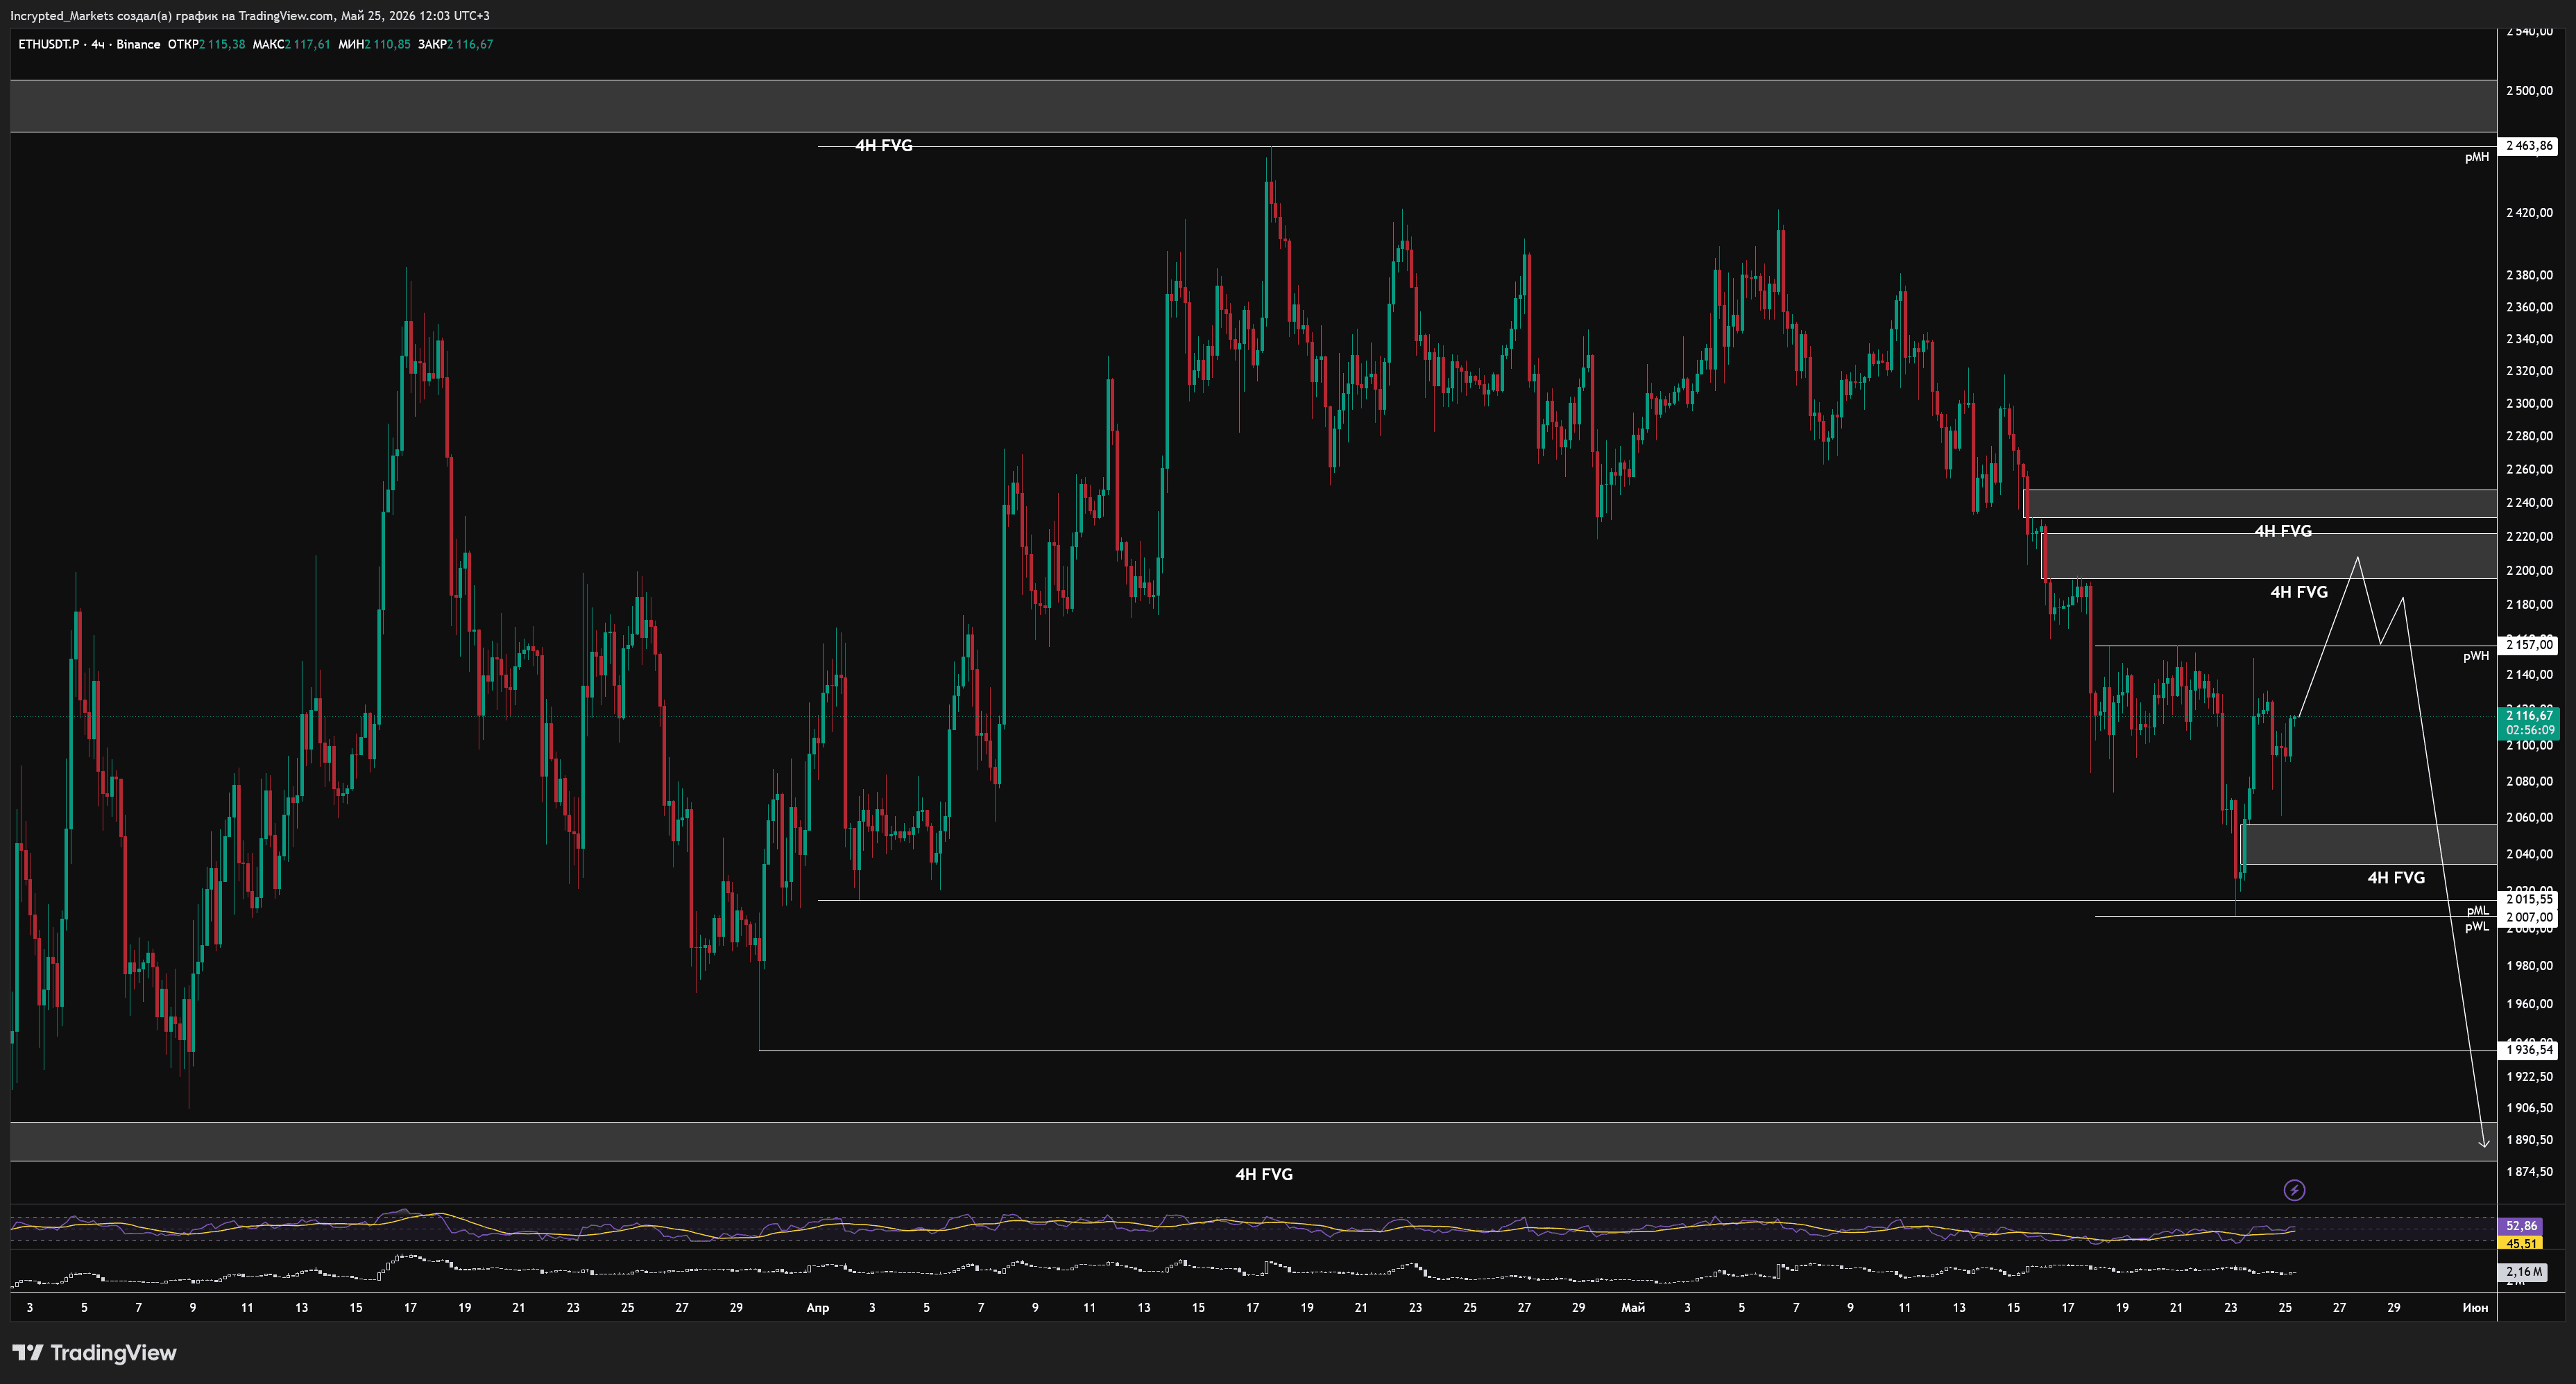
Task: Click the yellow RSI average value 45,51
Action: point(2521,1244)
